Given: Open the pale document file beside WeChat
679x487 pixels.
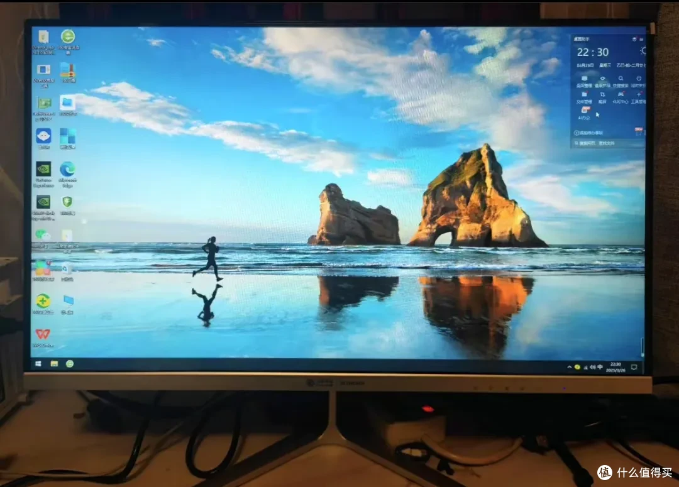Looking at the screenshot, I should tap(67, 240).
